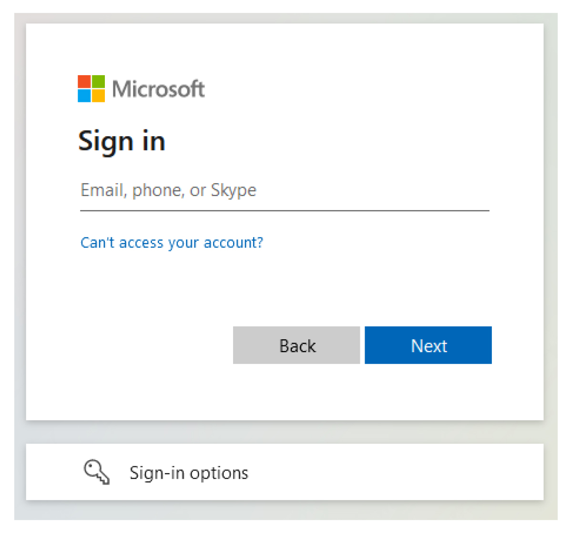The image size is (572, 533).
Task: Click the Microsoft wordmark text
Action: 158,89
